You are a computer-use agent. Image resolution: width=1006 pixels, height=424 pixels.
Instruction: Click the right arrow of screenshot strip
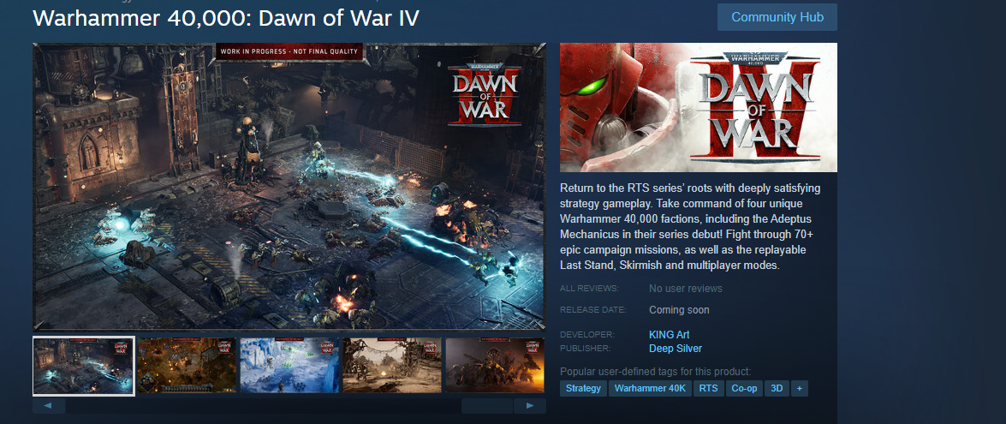pos(529,405)
